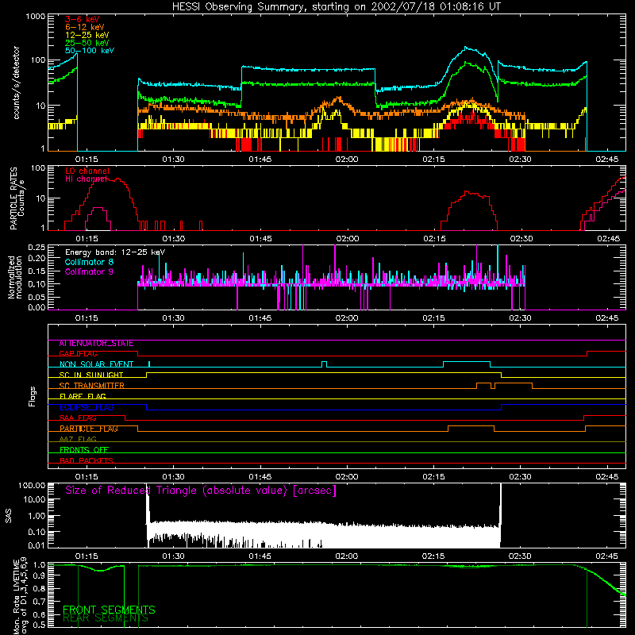This screenshot has width=635, height=635.
Task: Click the Normalized modulation axis label
Action: [x=15, y=277]
